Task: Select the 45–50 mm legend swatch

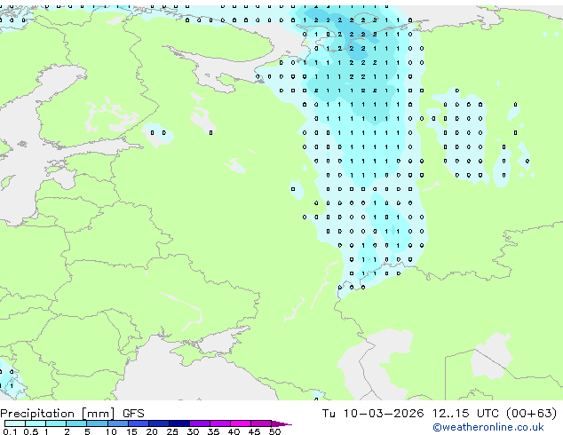Action: pyautogui.click(x=261, y=423)
